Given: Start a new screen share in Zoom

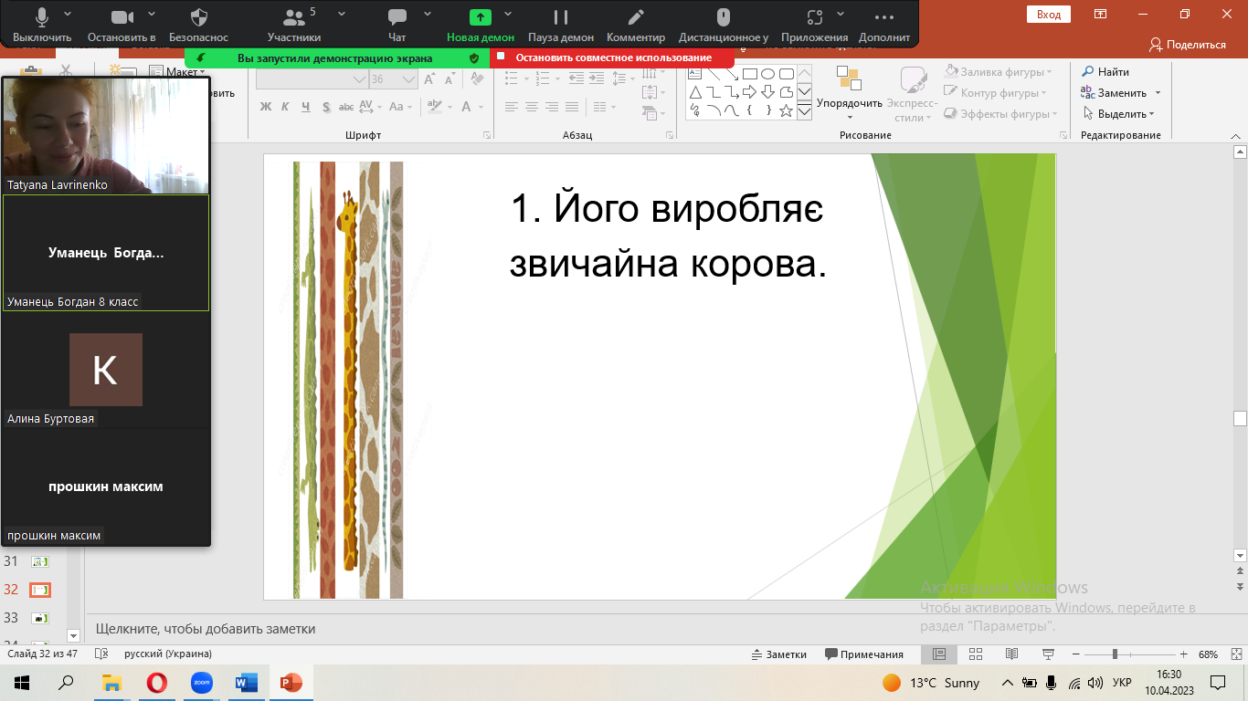Looking at the screenshot, I should [481, 25].
